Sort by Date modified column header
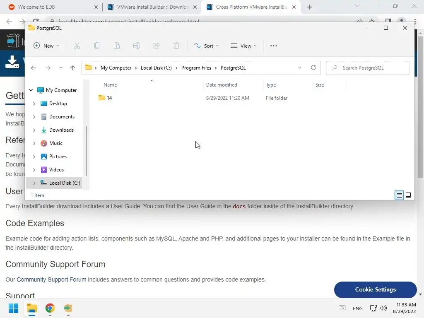This screenshot has height=318, width=424. (222, 85)
